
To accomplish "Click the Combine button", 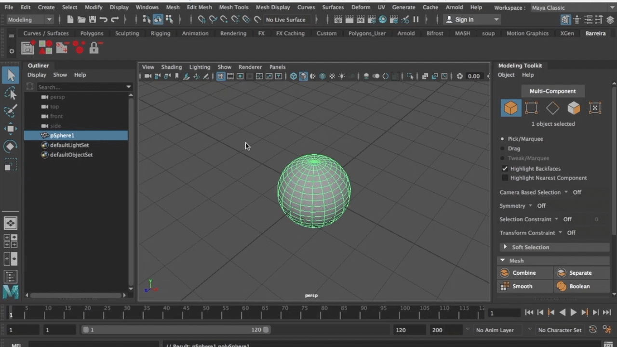I will point(525,273).
